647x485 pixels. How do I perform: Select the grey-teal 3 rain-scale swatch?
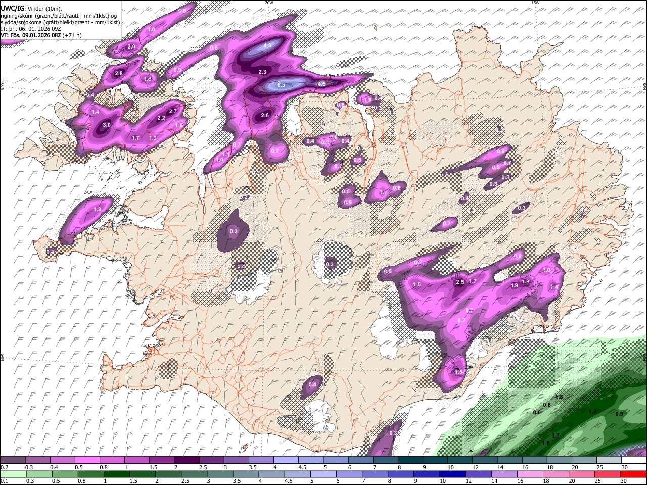(x=220, y=474)
